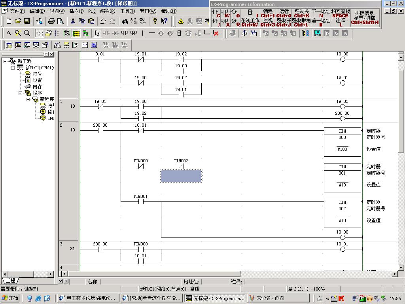405x304 pixels.
Task: Insert a new vertical line
Action: tap(142, 33)
